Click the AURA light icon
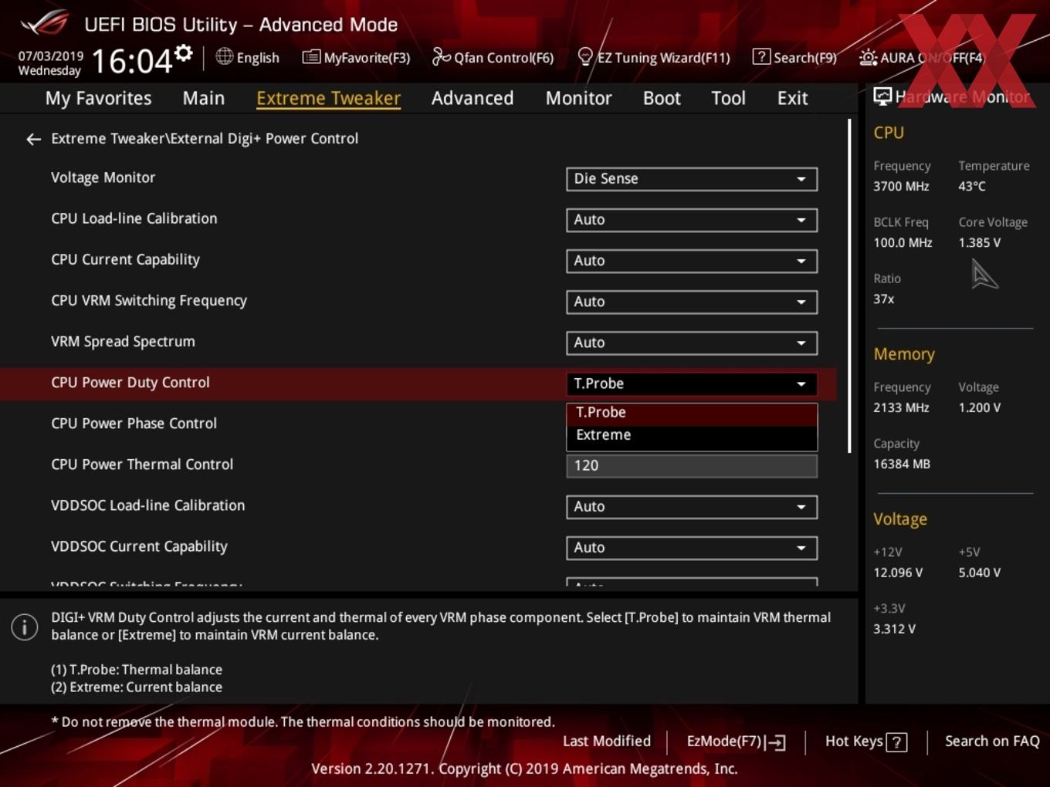 point(868,57)
